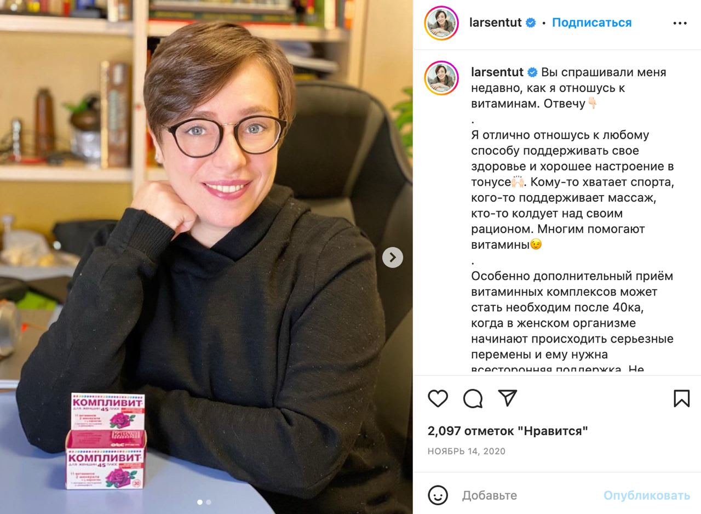Select the second carousel dot indicator
The height and width of the screenshot is (514, 701).
(209, 502)
